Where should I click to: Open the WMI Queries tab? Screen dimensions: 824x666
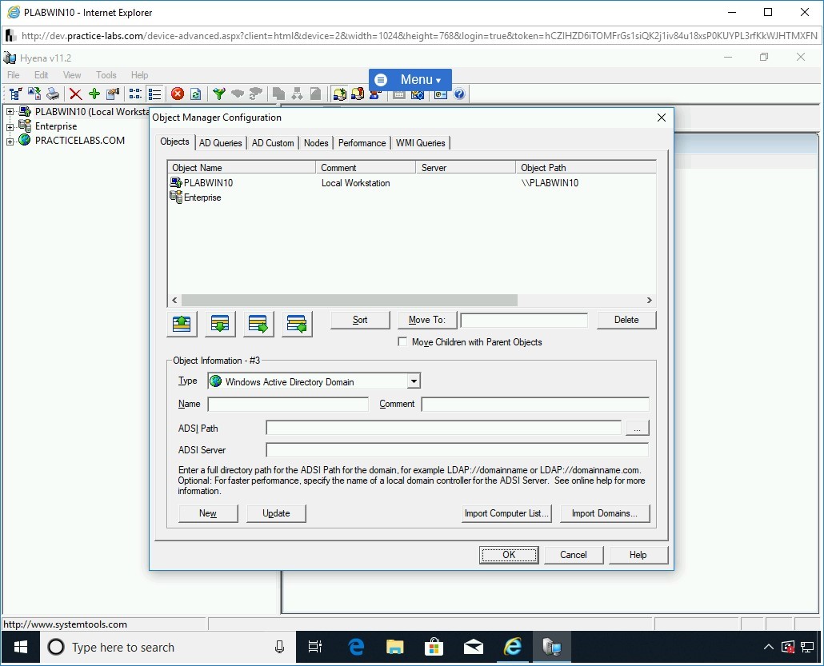tap(420, 143)
